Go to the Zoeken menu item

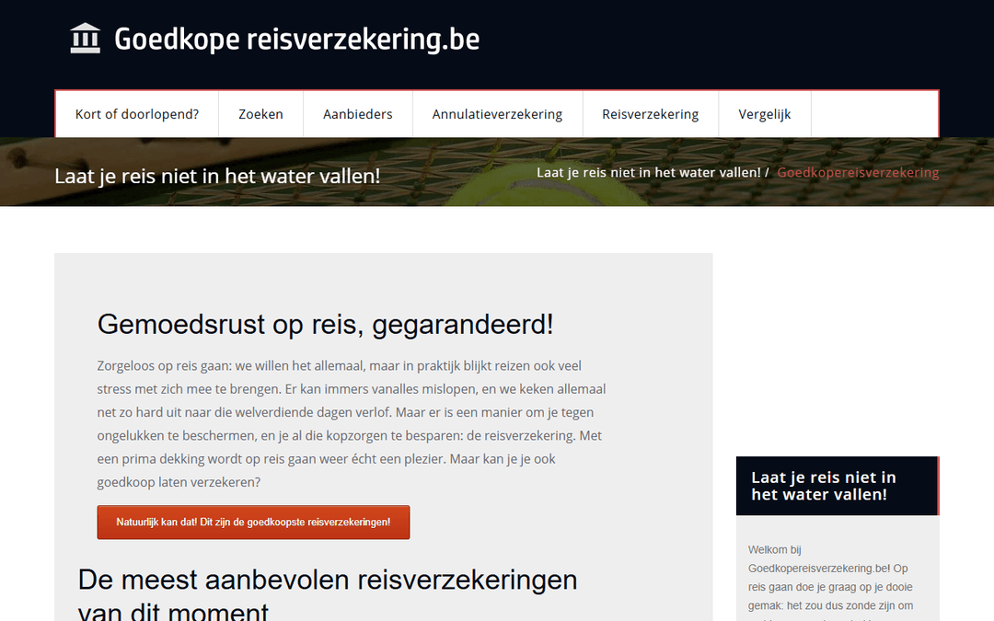(260, 114)
